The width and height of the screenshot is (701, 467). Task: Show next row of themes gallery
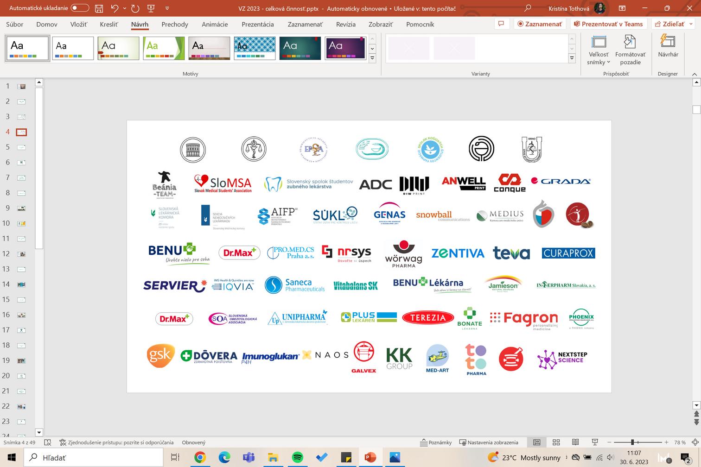tap(372, 49)
